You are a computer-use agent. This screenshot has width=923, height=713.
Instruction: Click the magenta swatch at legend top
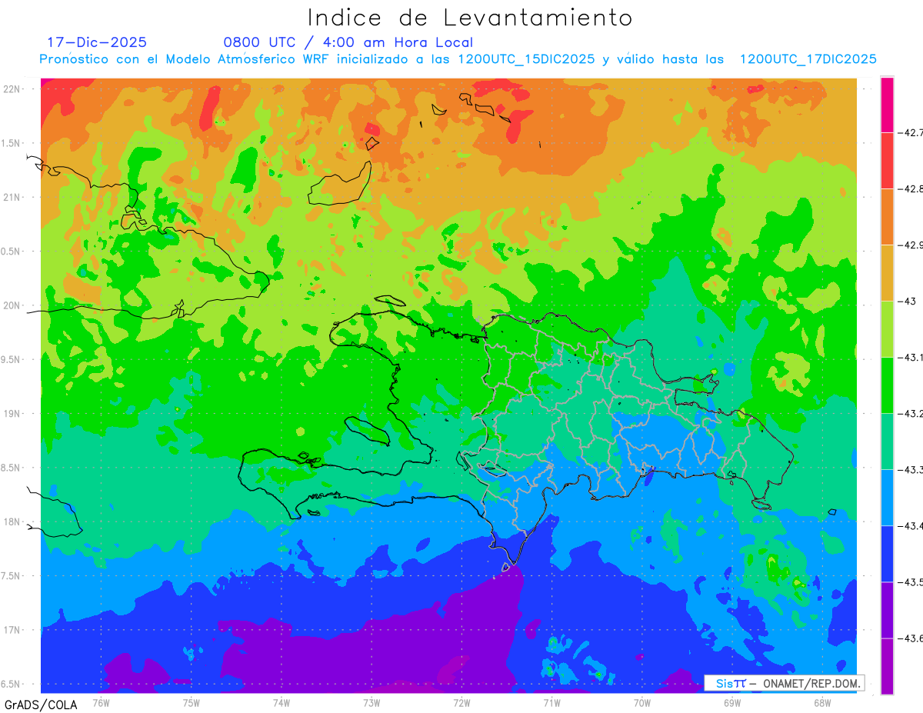[887, 105]
